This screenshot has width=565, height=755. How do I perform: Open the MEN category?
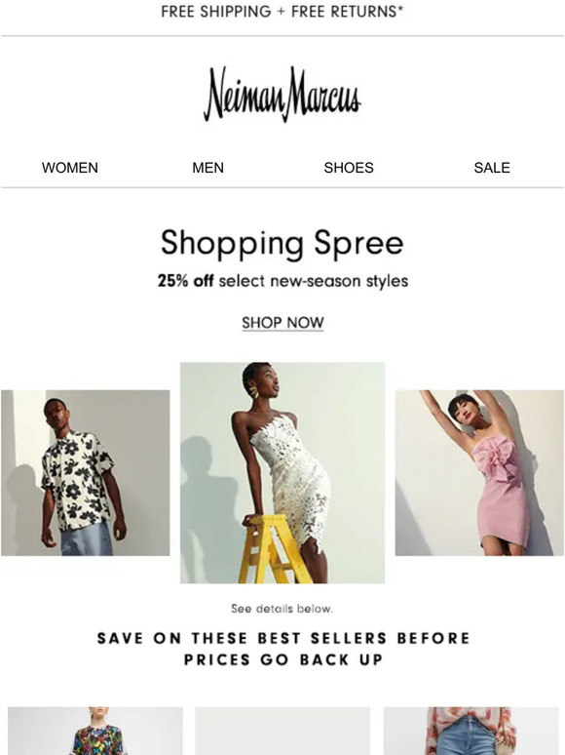point(207,168)
